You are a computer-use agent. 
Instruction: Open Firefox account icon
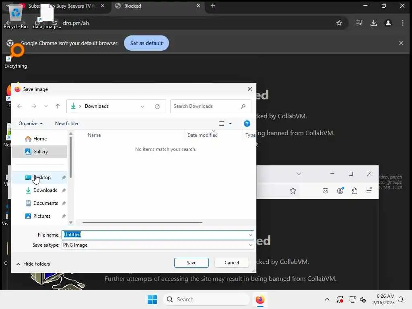(x=340, y=190)
